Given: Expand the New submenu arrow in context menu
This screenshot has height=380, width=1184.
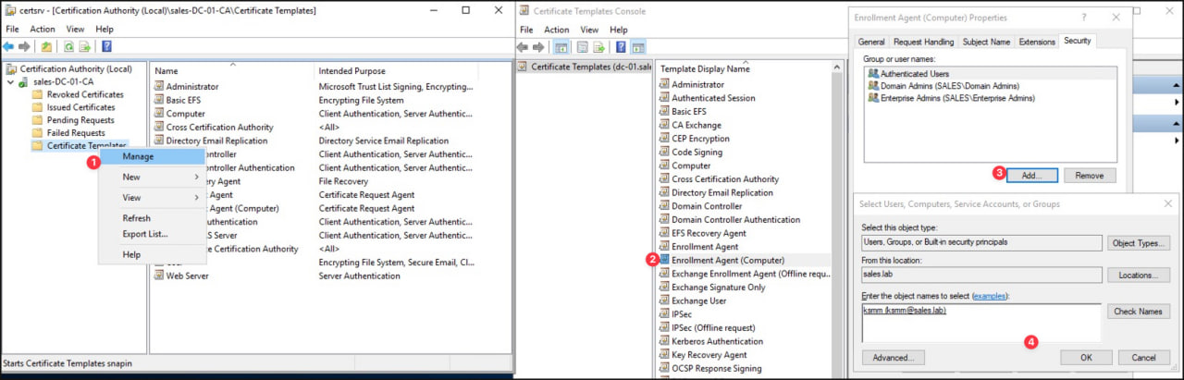Looking at the screenshot, I should pyautogui.click(x=197, y=177).
